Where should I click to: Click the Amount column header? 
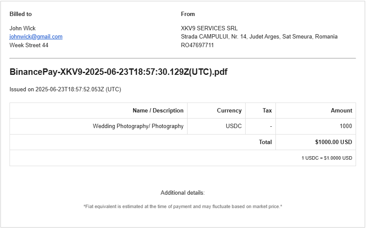[341, 111]
